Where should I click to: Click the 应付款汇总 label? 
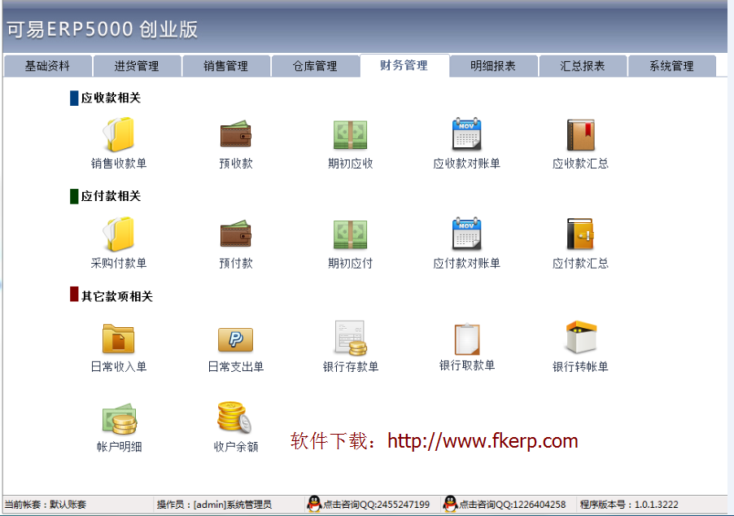point(580,263)
